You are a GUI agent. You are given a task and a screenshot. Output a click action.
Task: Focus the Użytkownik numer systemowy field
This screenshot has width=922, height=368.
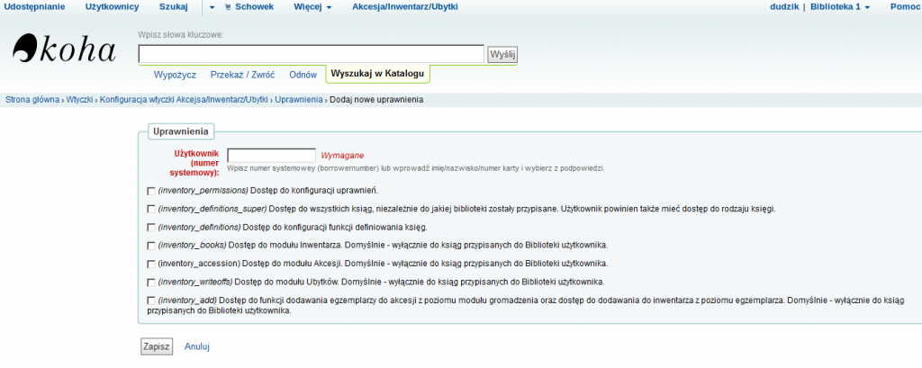(271, 155)
